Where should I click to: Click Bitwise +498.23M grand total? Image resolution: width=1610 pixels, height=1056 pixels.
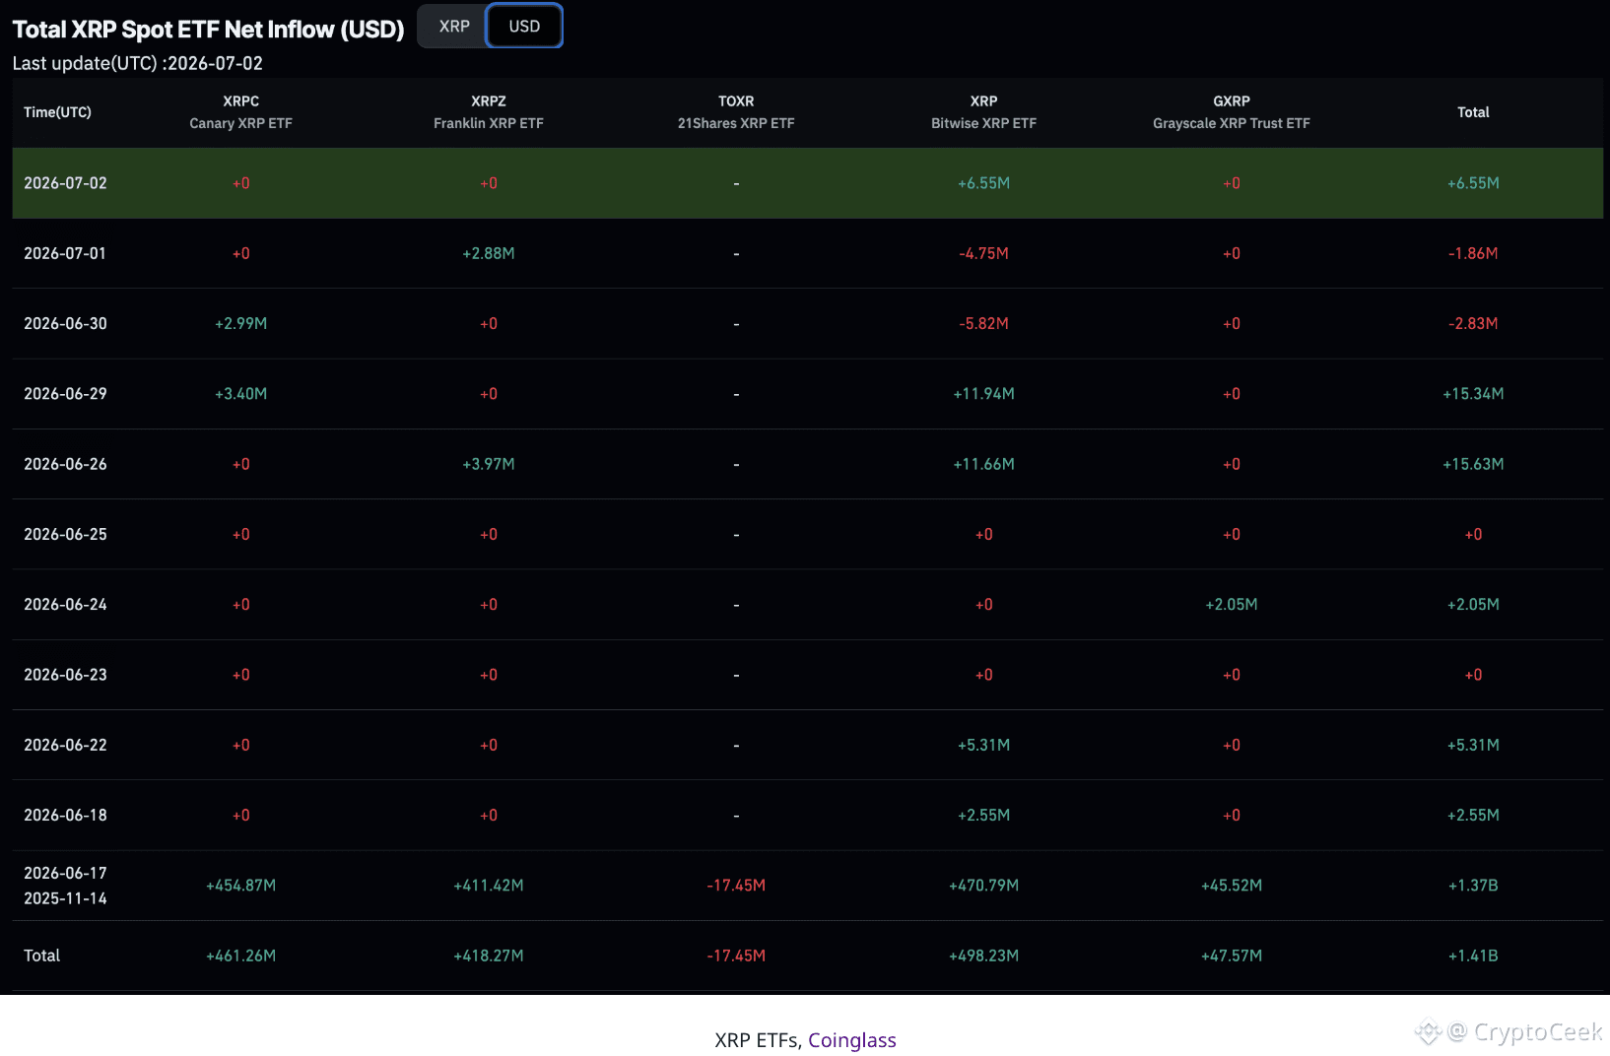tap(983, 956)
